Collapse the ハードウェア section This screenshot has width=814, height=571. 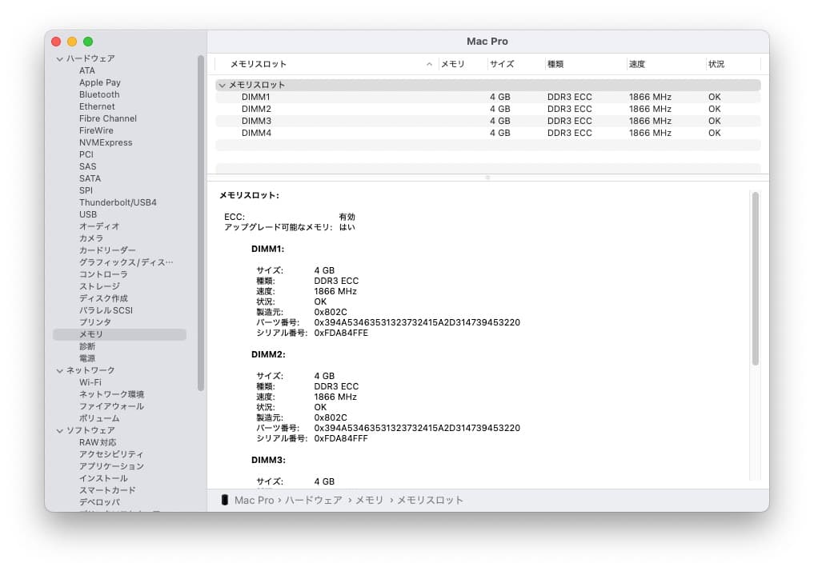59,58
